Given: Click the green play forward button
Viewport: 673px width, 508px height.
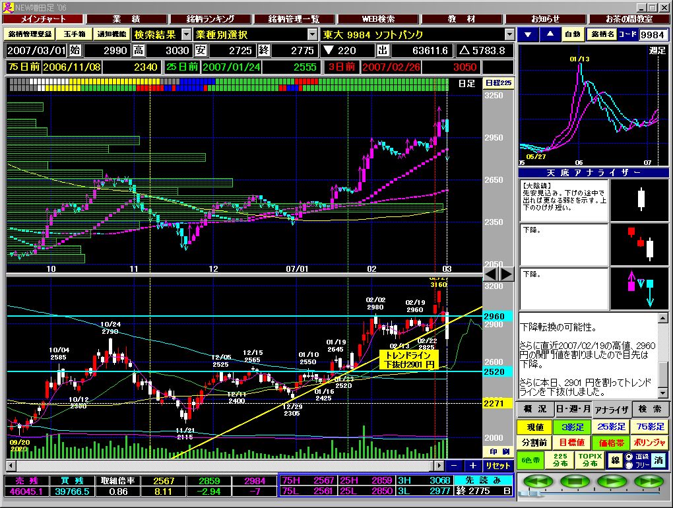Looking at the screenshot, I should click(x=612, y=482).
